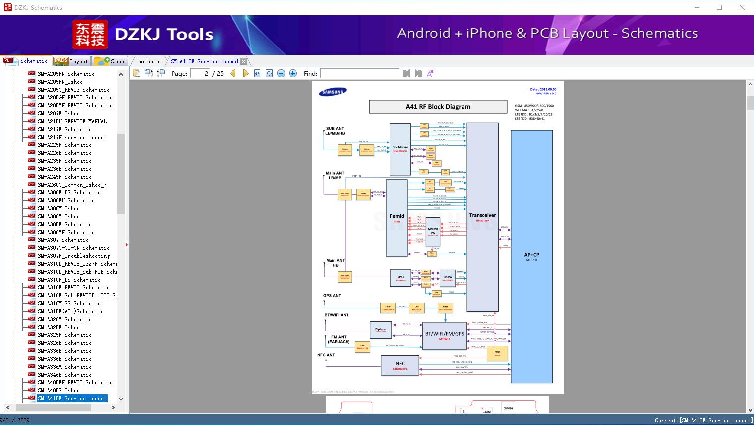Find previous match icon
754x425 pixels.
[406, 73]
